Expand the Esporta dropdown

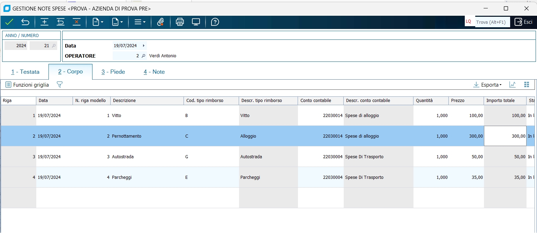coord(487,85)
